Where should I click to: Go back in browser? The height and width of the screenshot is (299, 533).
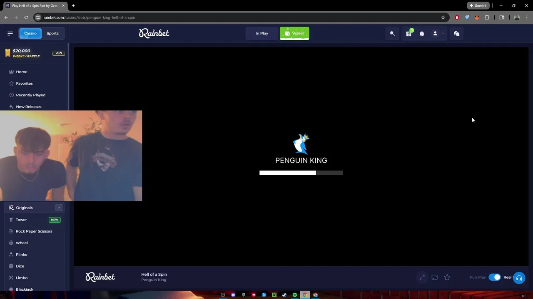(x=6, y=17)
